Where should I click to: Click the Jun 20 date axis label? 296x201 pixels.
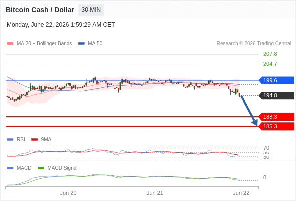pyautogui.click(x=68, y=193)
